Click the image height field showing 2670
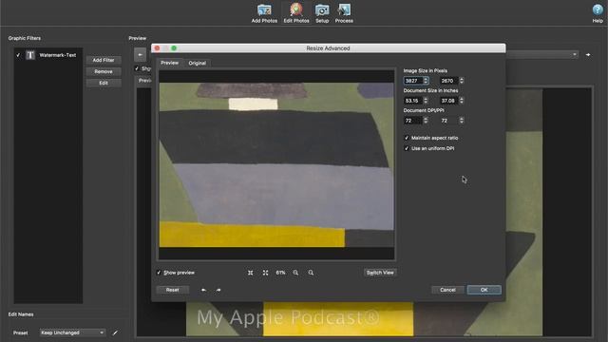The width and height of the screenshot is (608, 342). point(448,81)
